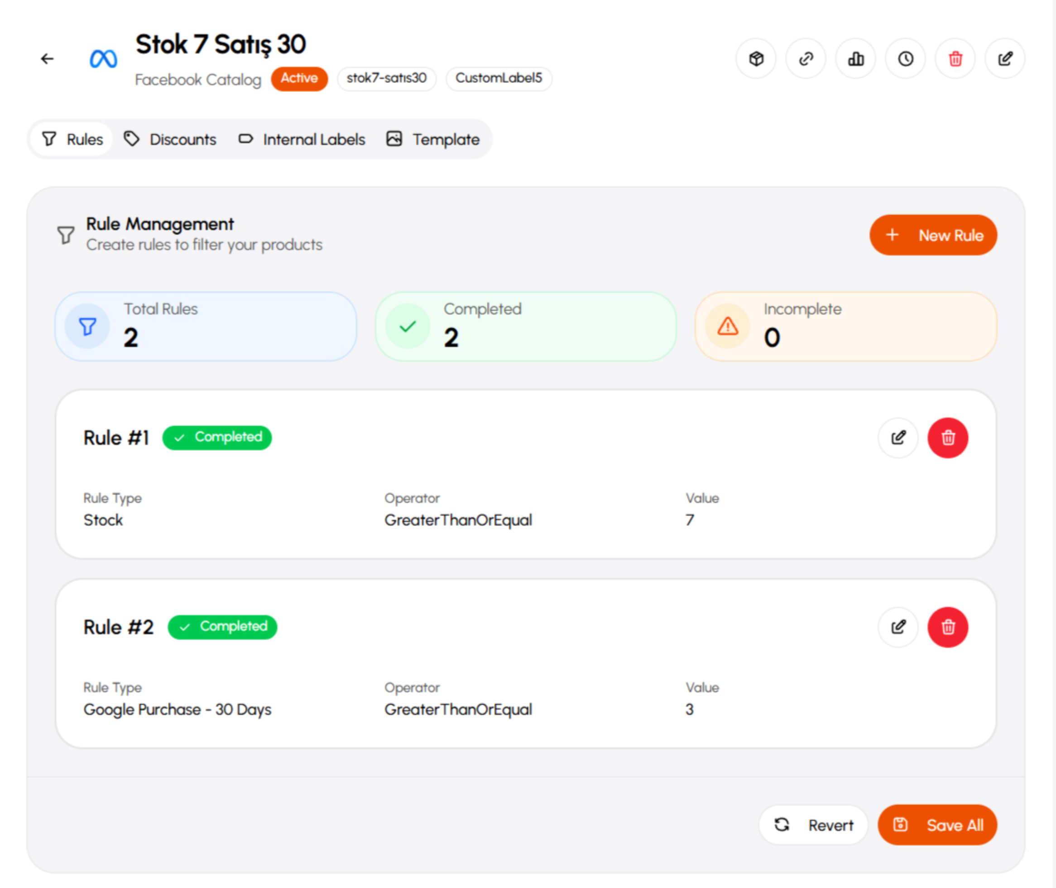Screen dimensions: 1056x888
Task: Open the bar chart statistics icon
Action: 856,59
